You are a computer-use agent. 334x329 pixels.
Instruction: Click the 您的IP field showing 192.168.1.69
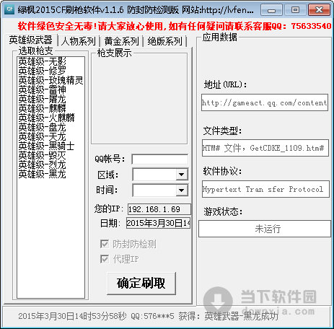pos(159,209)
